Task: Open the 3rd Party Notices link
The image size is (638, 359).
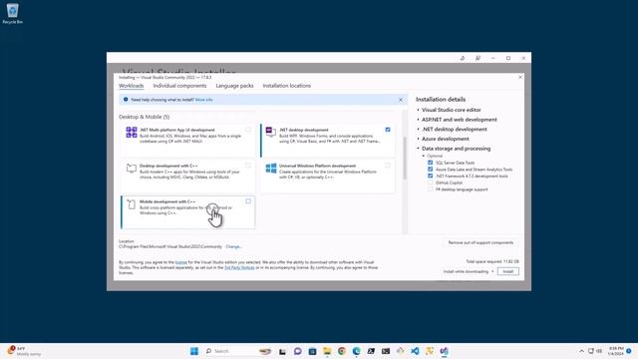Action: pos(239,268)
